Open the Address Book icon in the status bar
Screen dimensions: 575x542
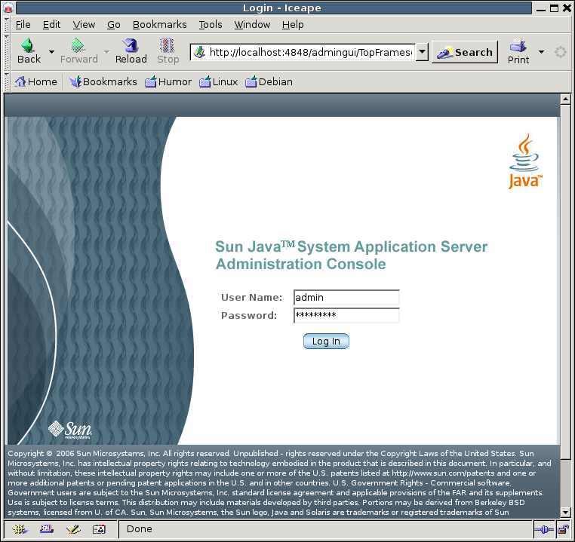99,529
